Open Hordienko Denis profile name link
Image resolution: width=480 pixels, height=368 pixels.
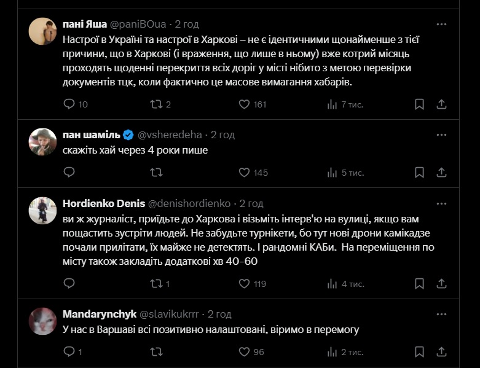pos(103,203)
